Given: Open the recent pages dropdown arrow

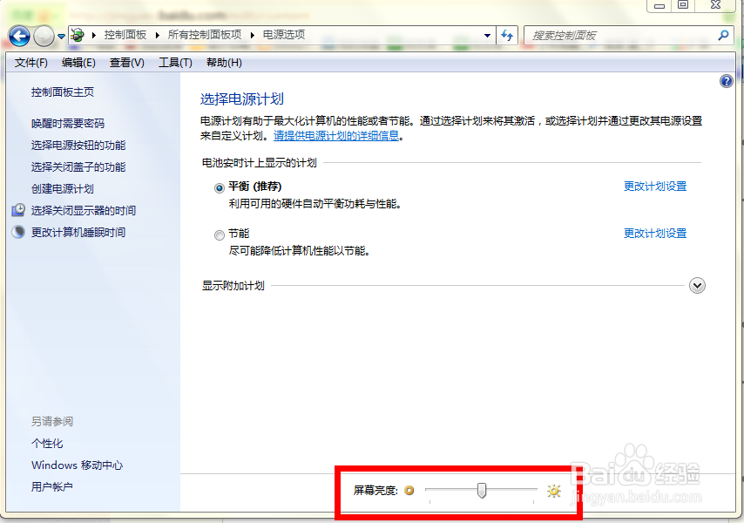Looking at the screenshot, I should tap(61, 36).
